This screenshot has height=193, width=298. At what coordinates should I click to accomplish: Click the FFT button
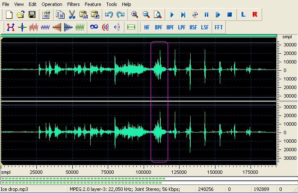coord(218,27)
